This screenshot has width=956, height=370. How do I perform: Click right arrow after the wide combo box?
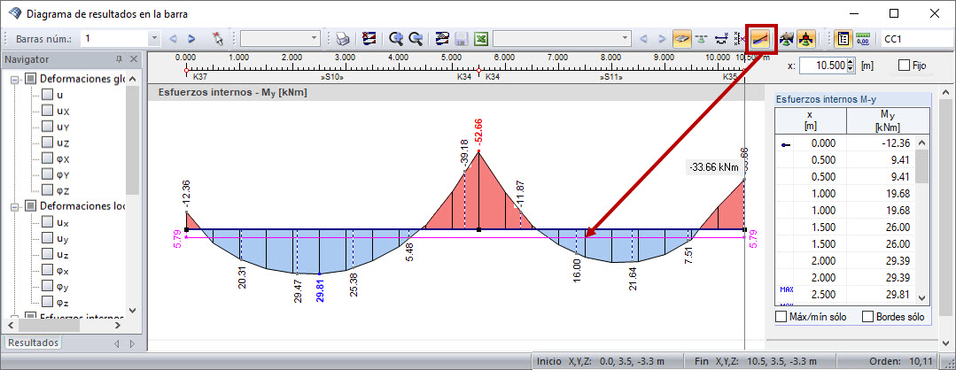(x=662, y=38)
